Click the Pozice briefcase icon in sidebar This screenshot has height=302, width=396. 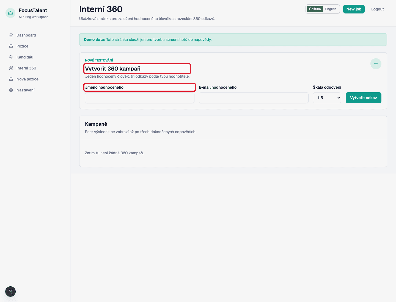click(11, 46)
